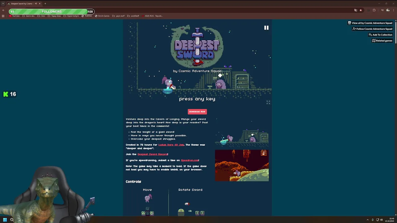Viewport: 397px width, 223px height.
Task: Click the D key icon under Move
Action: coord(152,213)
